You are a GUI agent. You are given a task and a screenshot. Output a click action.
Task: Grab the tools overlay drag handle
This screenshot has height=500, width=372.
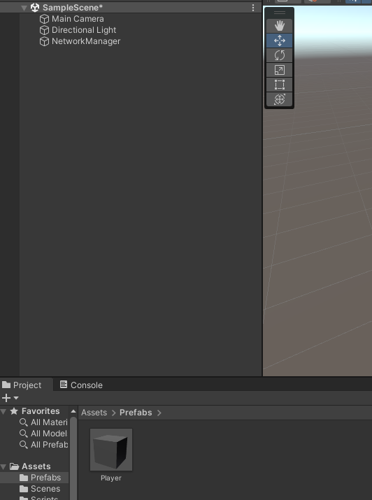click(279, 13)
